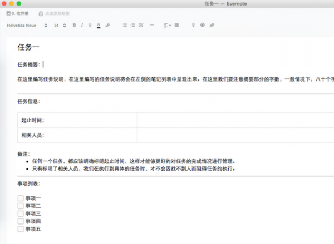
Task: Tick the 事项五 checkbox
Action: (21, 228)
